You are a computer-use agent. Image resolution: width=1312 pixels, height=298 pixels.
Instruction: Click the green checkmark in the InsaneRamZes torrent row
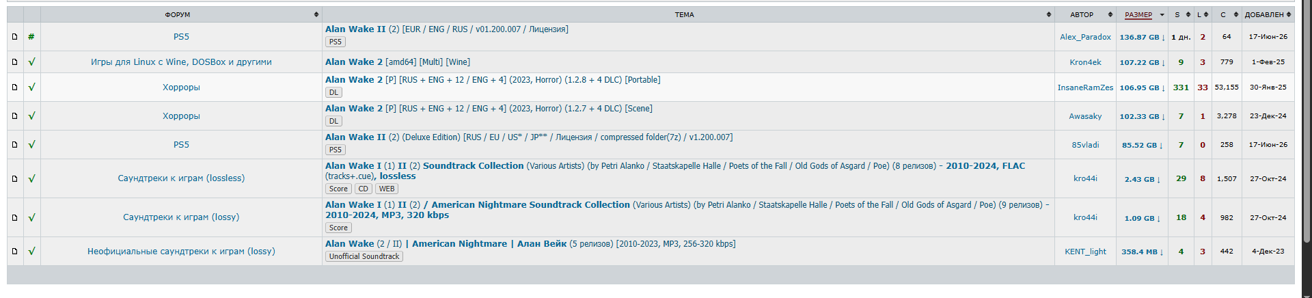[31, 87]
